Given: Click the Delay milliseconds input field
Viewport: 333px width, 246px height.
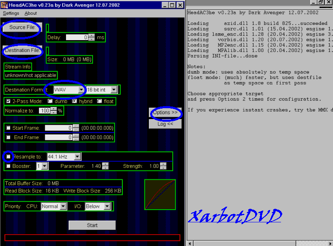Looking at the screenshot, I should pyautogui.click(x=77, y=37).
